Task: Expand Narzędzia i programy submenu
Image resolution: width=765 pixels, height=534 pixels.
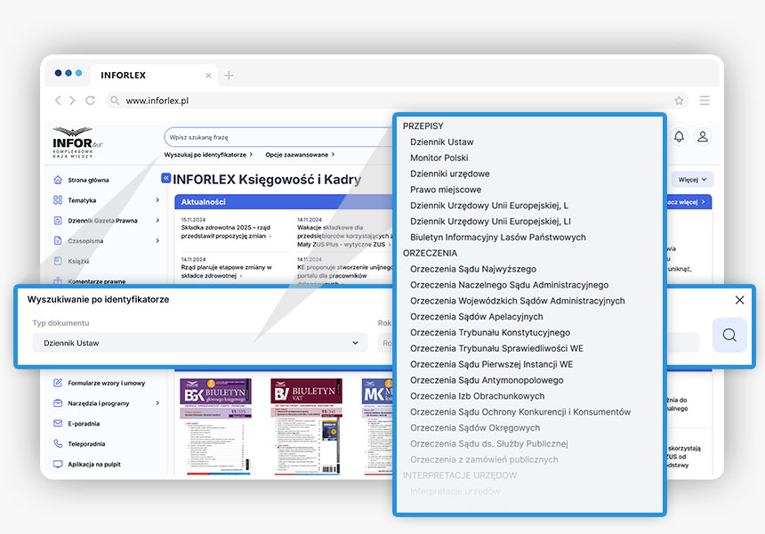Action: [x=158, y=403]
